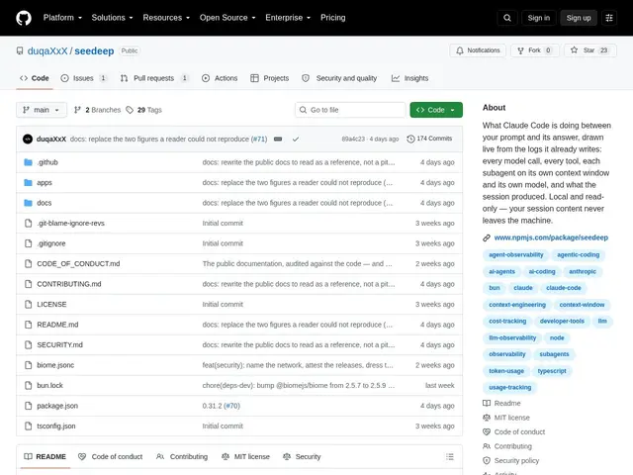Click duqaXxX avatar in latest commit row
Image resolution: width=633 pixels, height=475 pixels.
point(28,139)
